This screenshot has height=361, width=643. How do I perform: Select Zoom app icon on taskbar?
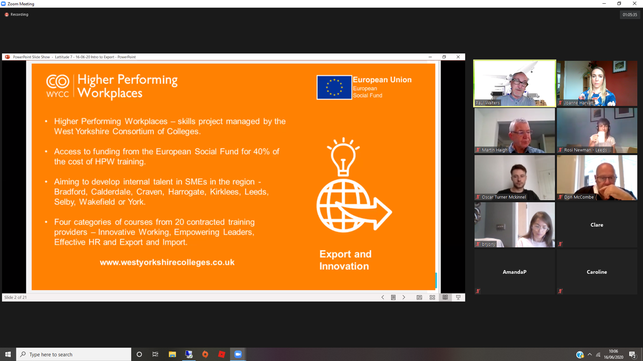[x=238, y=354]
